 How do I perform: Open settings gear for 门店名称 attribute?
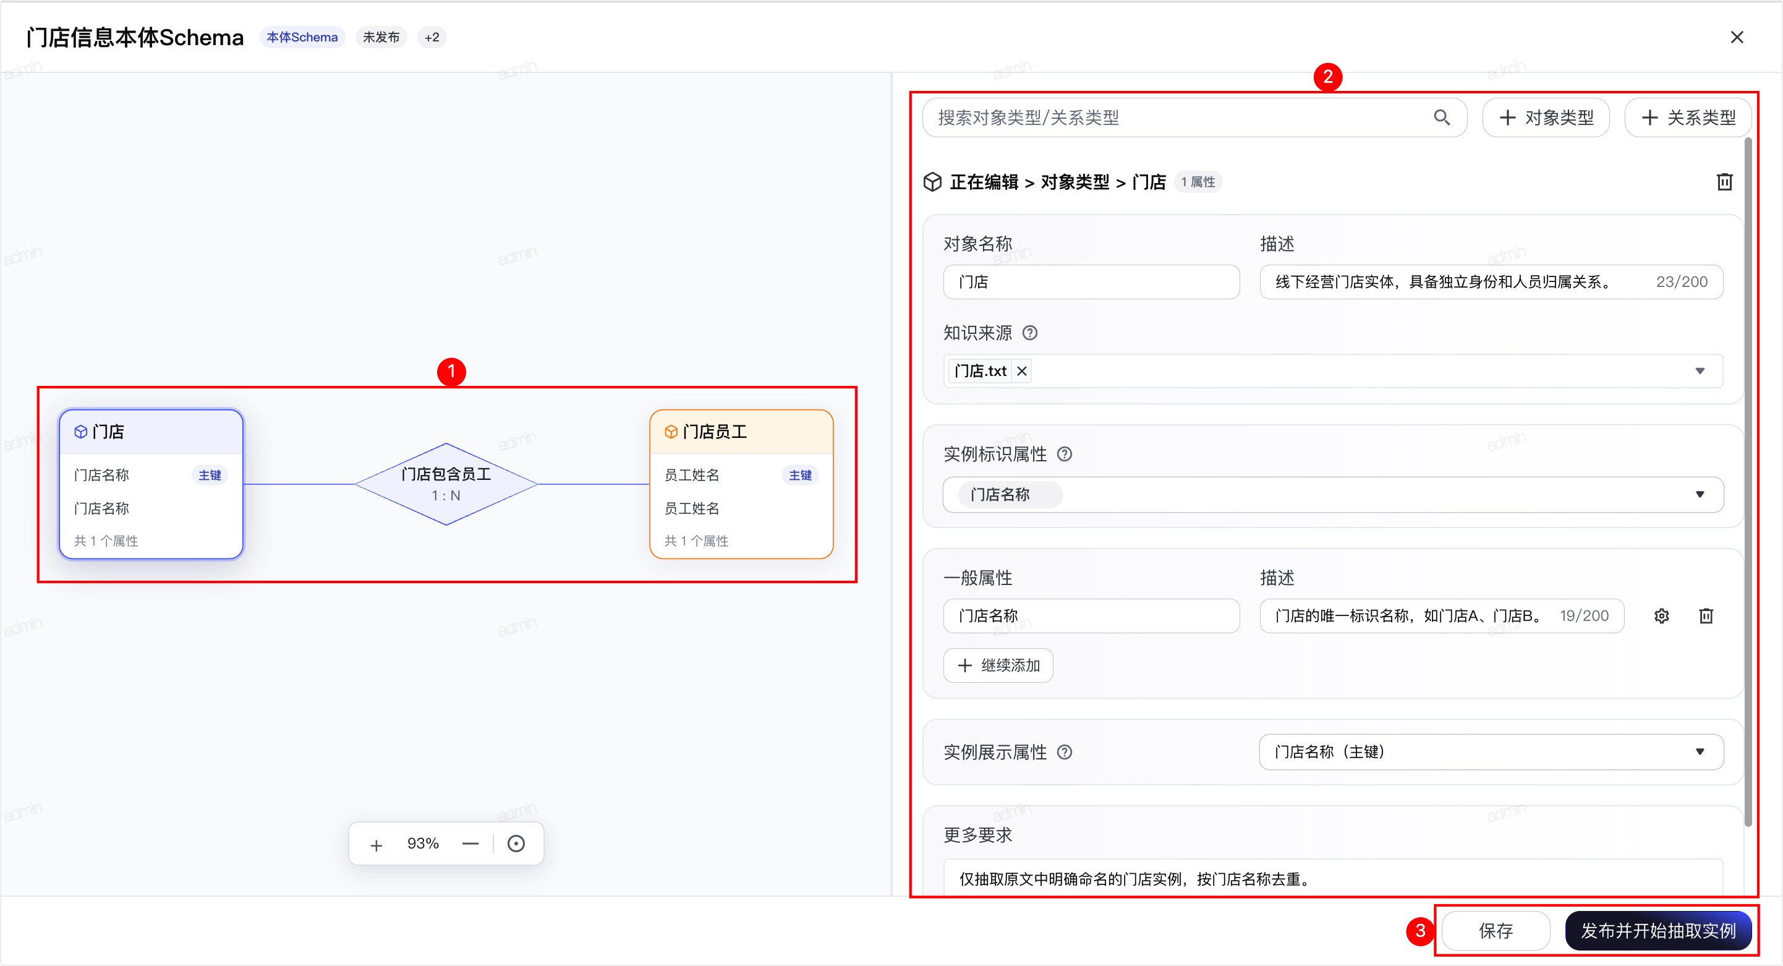click(x=1661, y=615)
